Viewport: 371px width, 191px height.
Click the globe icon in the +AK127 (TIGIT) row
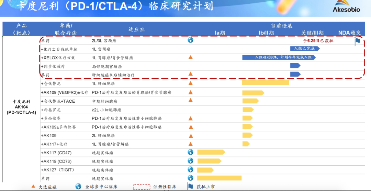point(190,169)
